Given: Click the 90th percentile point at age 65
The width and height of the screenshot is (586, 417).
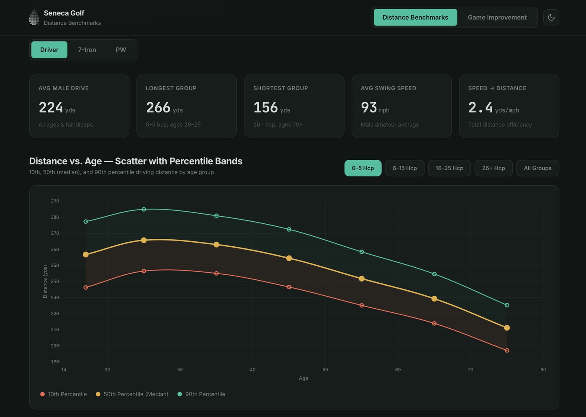Looking at the screenshot, I should coord(434,274).
